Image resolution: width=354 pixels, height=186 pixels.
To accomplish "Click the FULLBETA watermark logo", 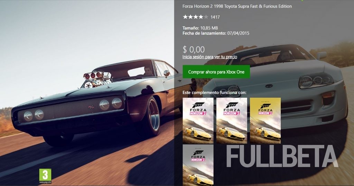I will tap(282, 156).
